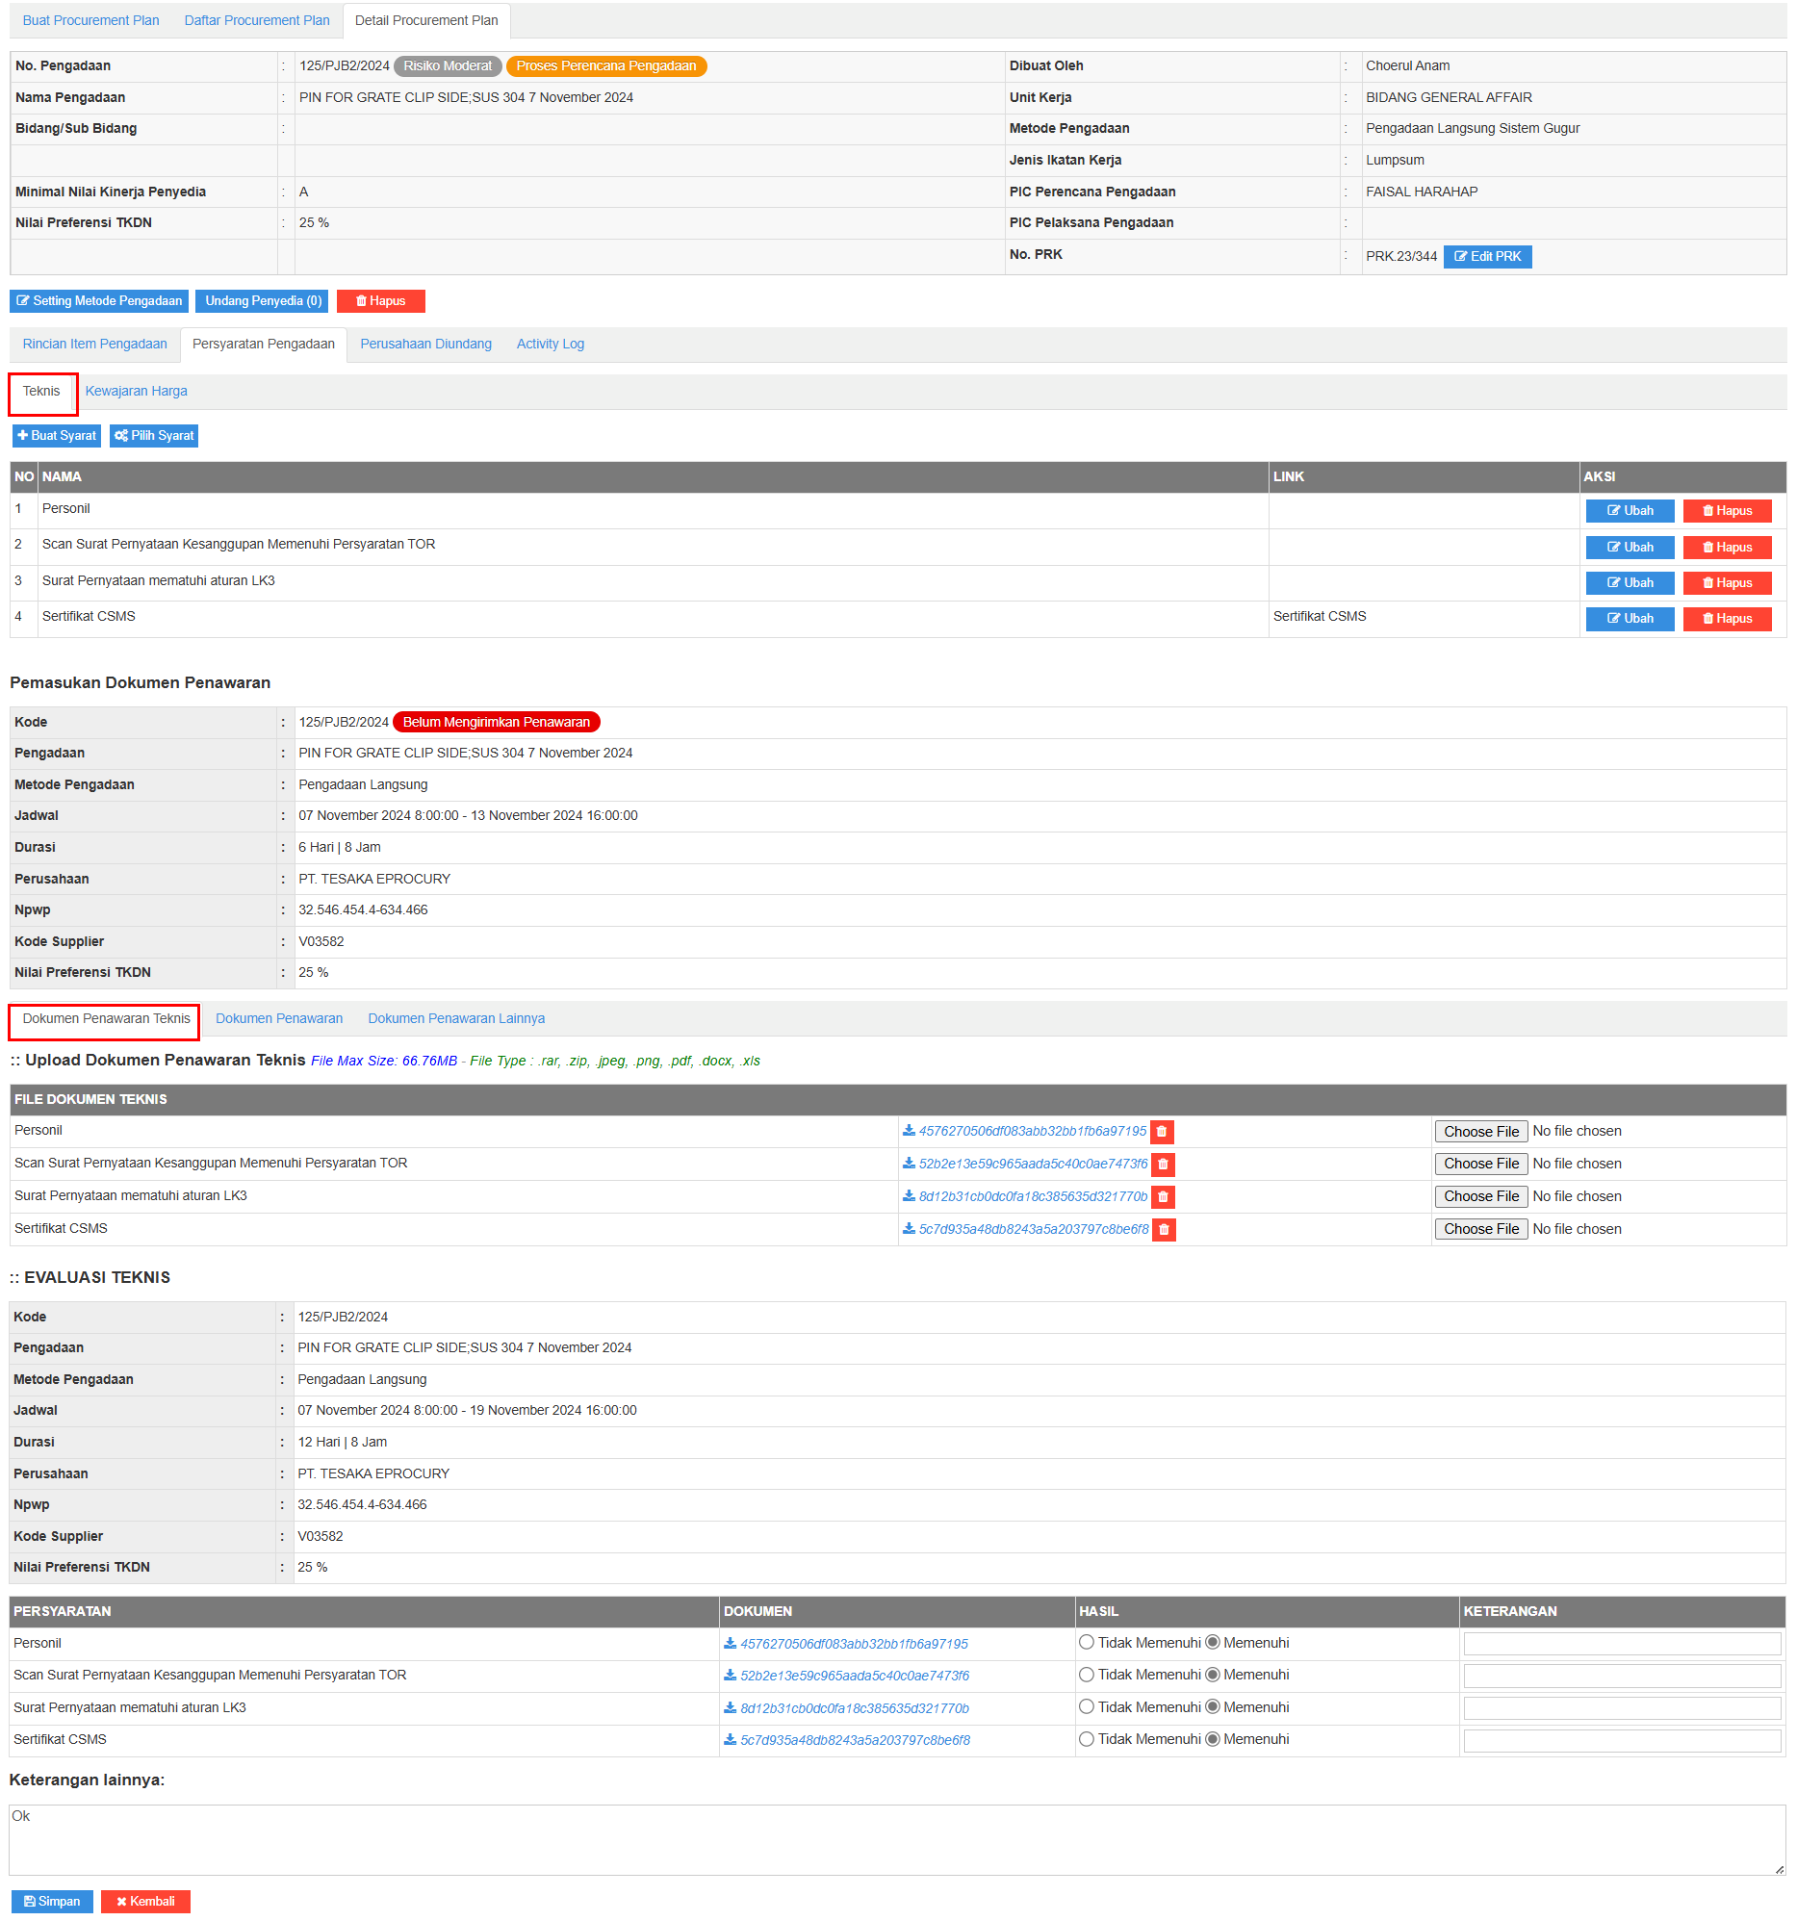Screen dimensions: 1797x1921
Task: Open the Activity Log tab
Action: 550,344
